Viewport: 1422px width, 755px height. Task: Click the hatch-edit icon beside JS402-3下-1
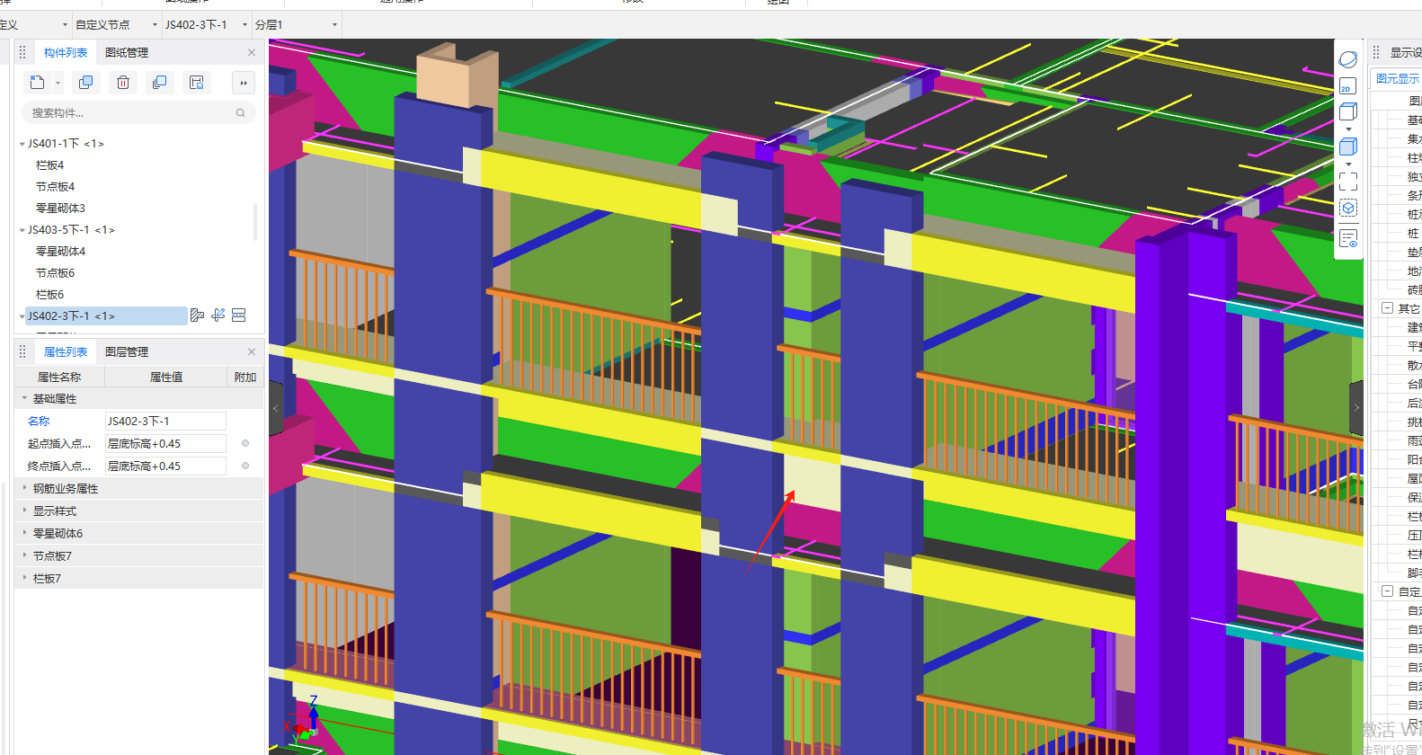[198, 315]
